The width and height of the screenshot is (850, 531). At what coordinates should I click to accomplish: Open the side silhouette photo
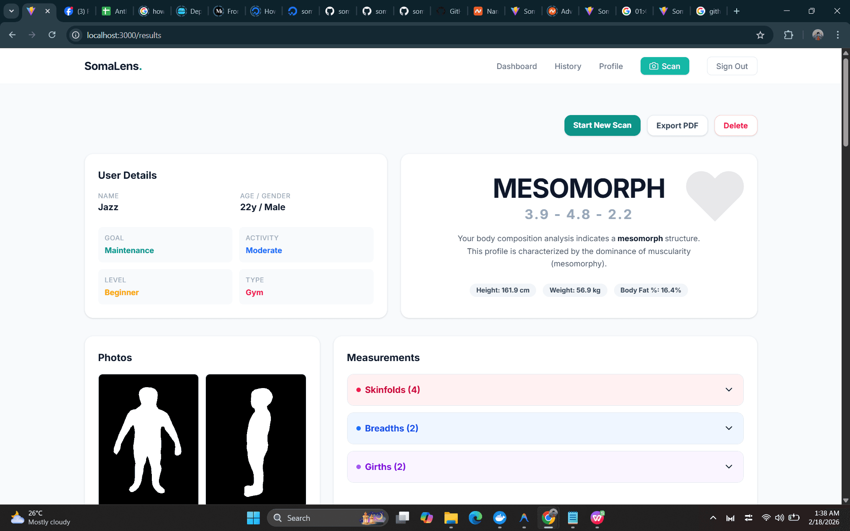coord(256,439)
